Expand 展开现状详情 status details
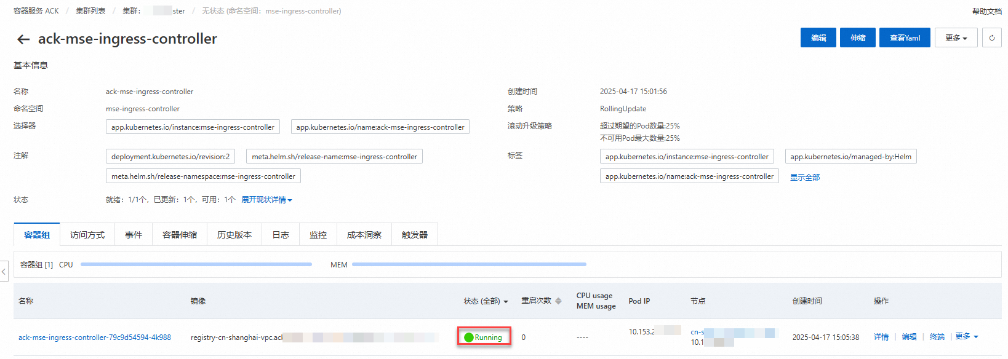 point(266,200)
